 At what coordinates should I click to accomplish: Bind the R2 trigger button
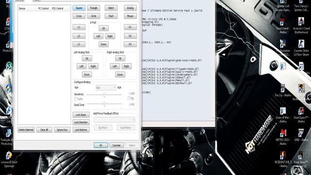[x=130, y=36]
